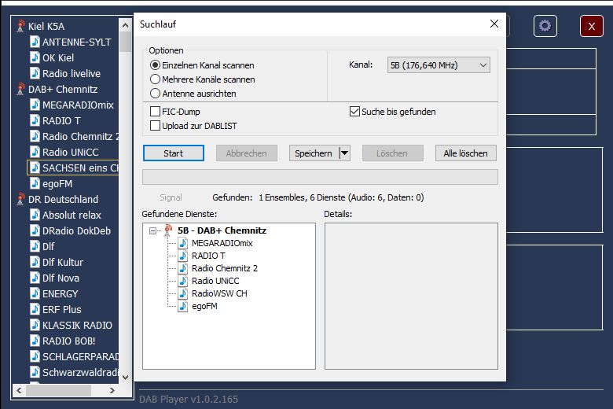The height and width of the screenshot is (409, 613).
Task: Open settings via the gear icon
Action: [545, 26]
